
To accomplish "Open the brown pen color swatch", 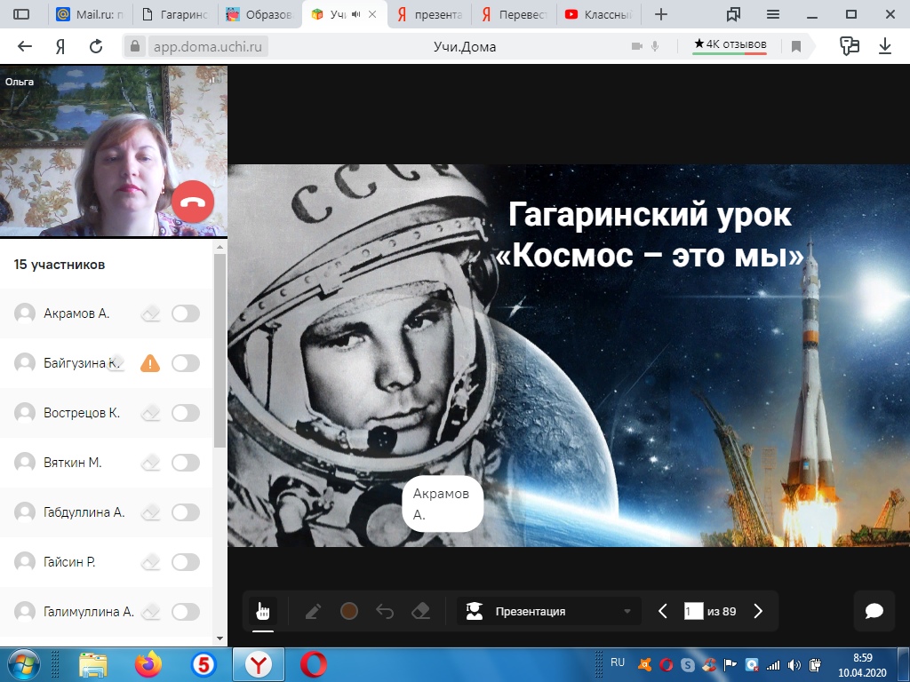I will point(349,611).
